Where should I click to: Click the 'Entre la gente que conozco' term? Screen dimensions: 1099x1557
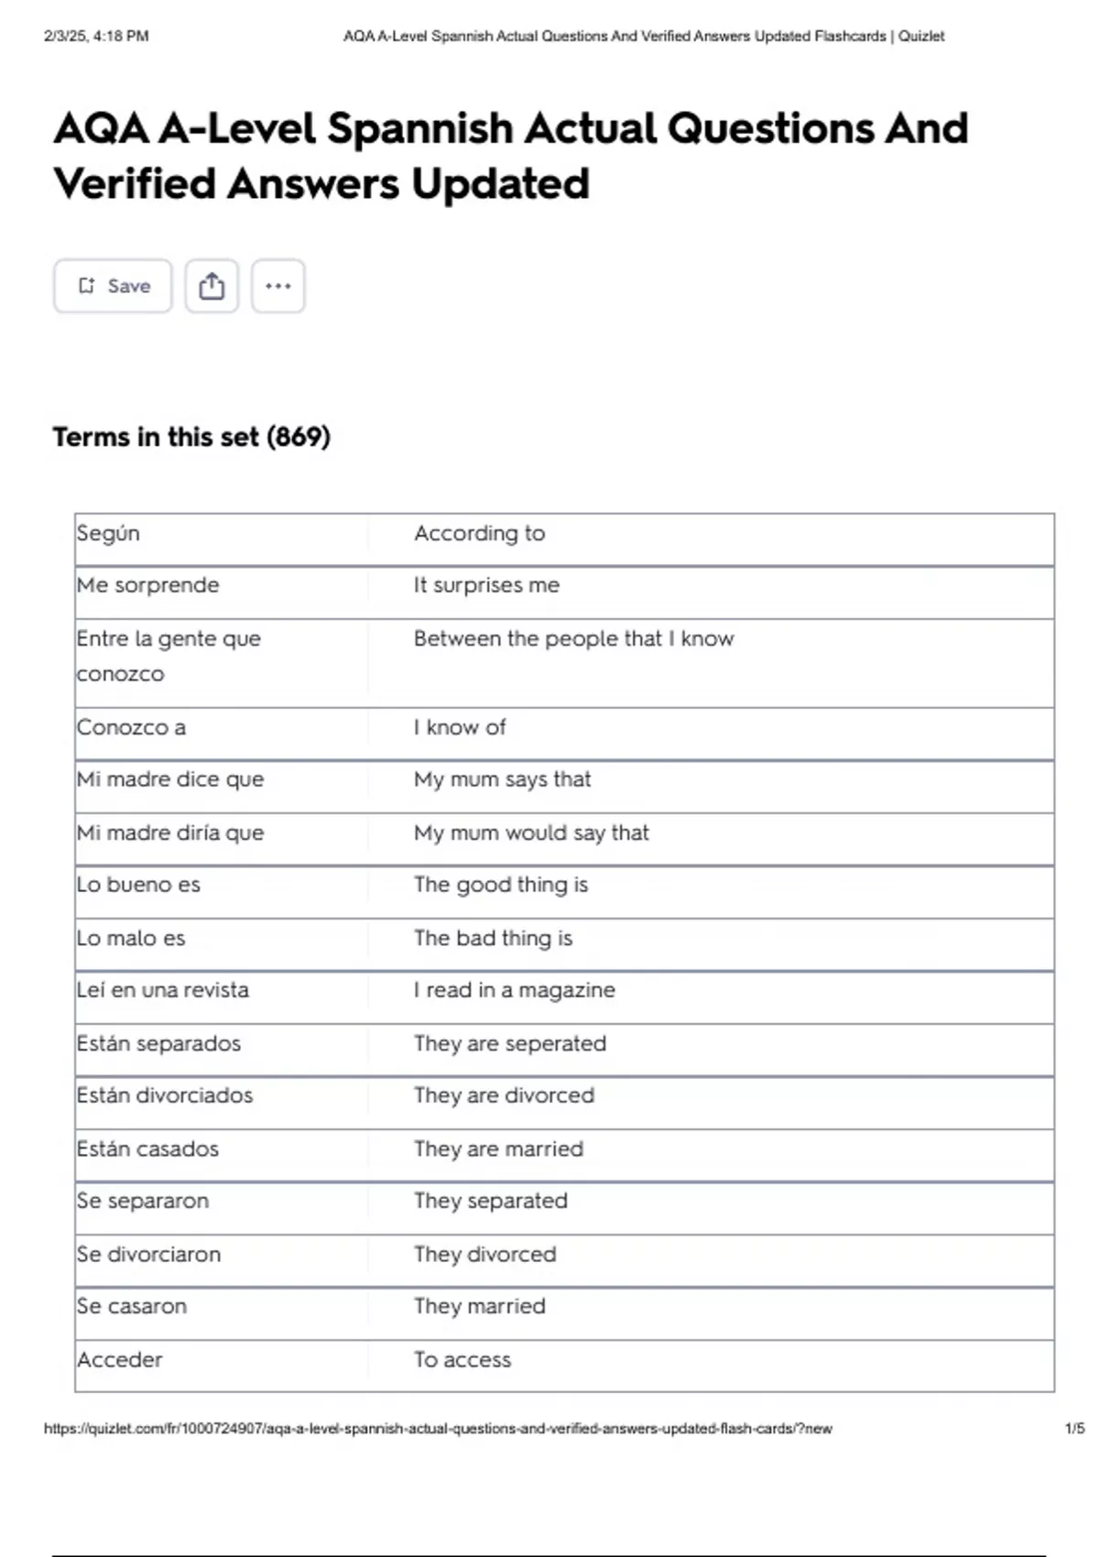tap(169, 656)
